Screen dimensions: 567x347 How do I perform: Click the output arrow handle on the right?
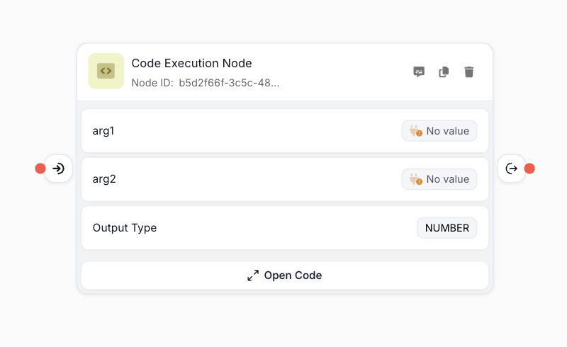point(511,169)
